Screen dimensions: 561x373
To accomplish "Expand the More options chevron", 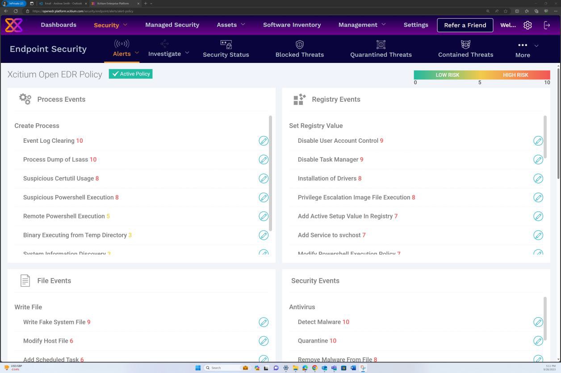I will click(536, 46).
